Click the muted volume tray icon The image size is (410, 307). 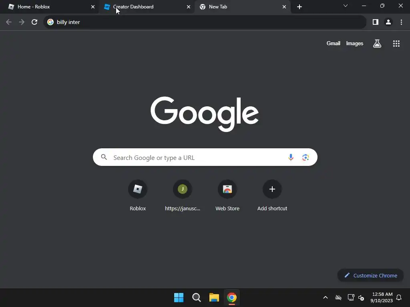point(361,297)
